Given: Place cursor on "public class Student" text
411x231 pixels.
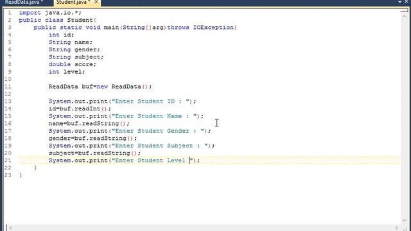Looking at the screenshot, I should point(56,20).
